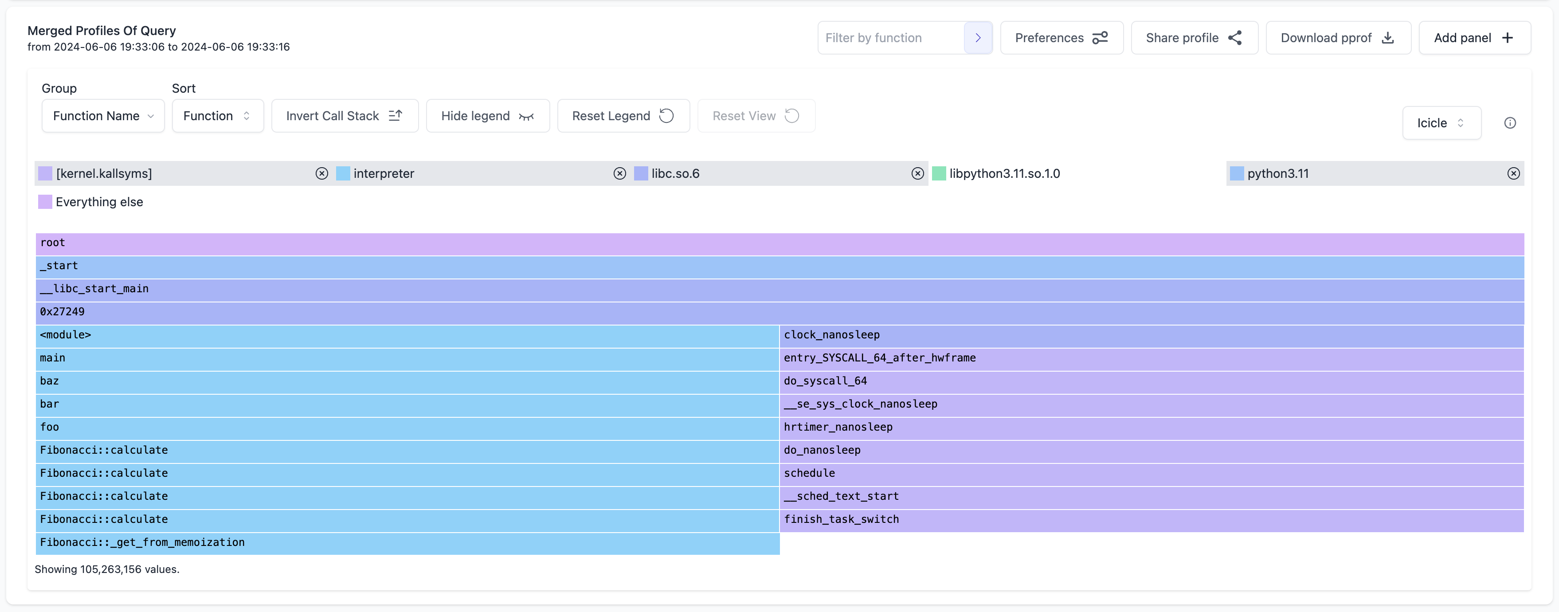Open Preferences settings

[x=1061, y=38]
